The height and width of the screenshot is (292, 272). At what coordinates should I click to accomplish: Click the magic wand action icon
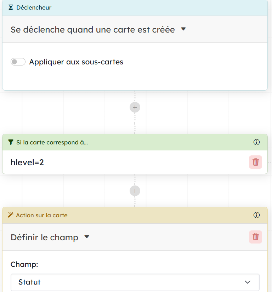click(x=11, y=215)
